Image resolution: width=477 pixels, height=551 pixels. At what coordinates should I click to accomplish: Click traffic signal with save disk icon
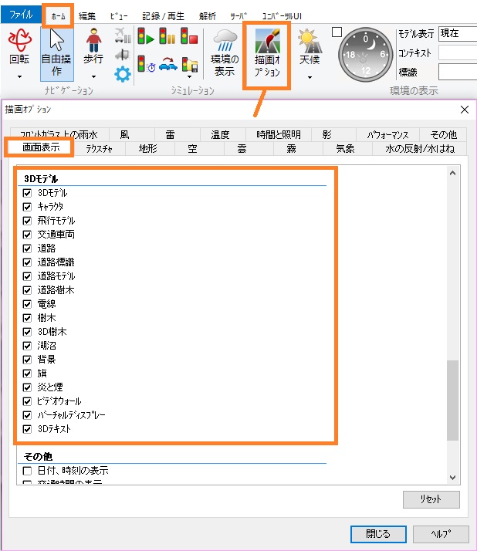point(190,65)
